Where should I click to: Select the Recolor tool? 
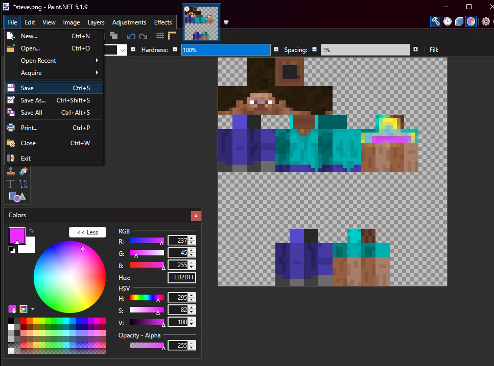tap(23, 172)
